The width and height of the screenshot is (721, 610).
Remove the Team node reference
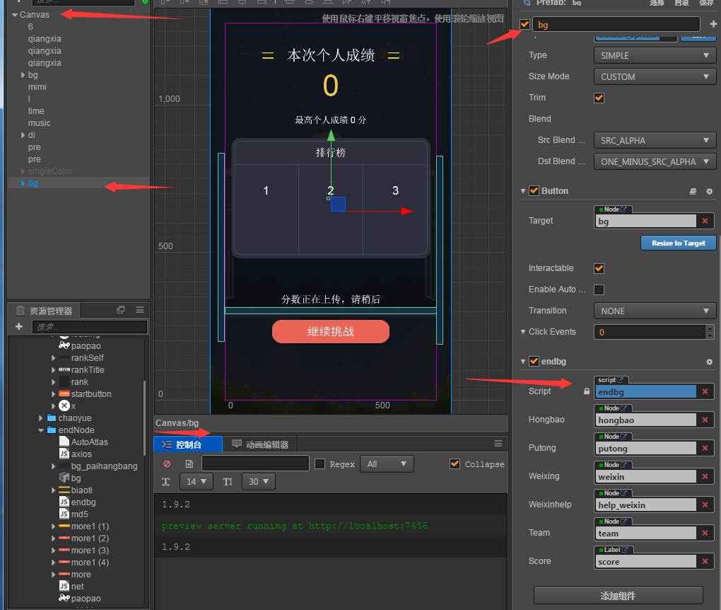point(705,533)
